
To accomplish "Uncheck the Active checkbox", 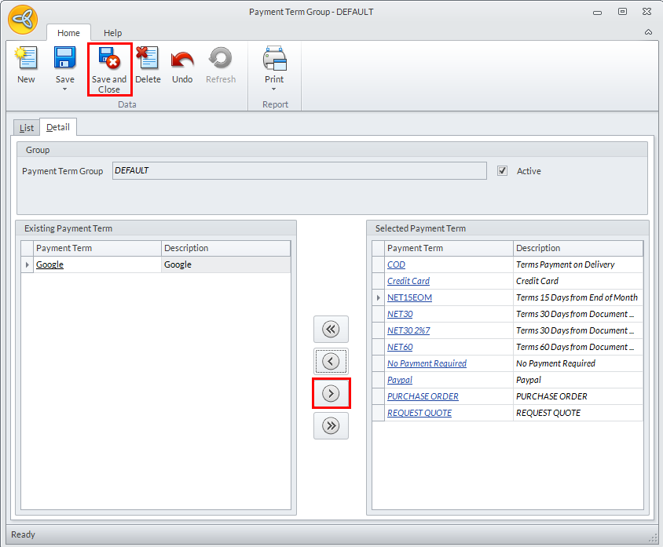I will point(502,170).
